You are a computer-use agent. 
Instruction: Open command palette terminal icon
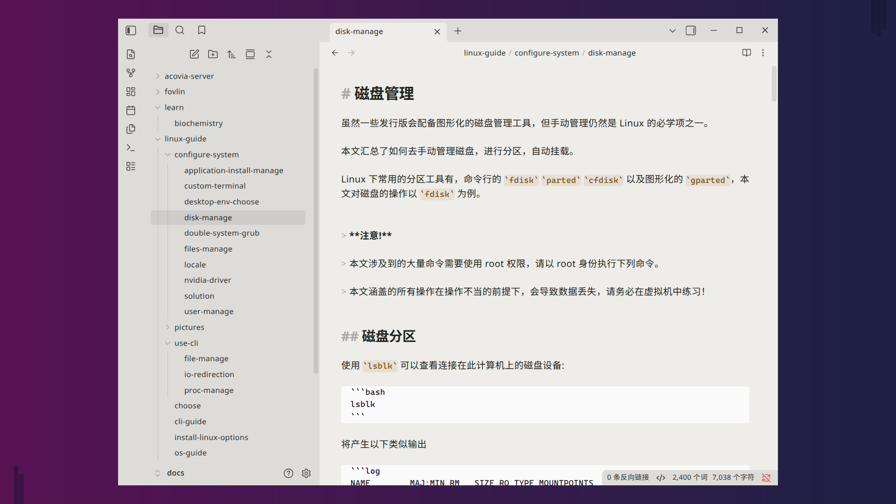pyautogui.click(x=131, y=147)
